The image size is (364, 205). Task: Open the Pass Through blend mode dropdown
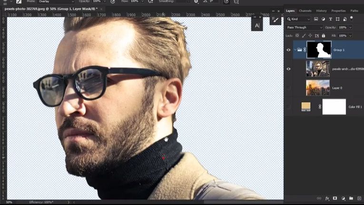coord(305,28)
